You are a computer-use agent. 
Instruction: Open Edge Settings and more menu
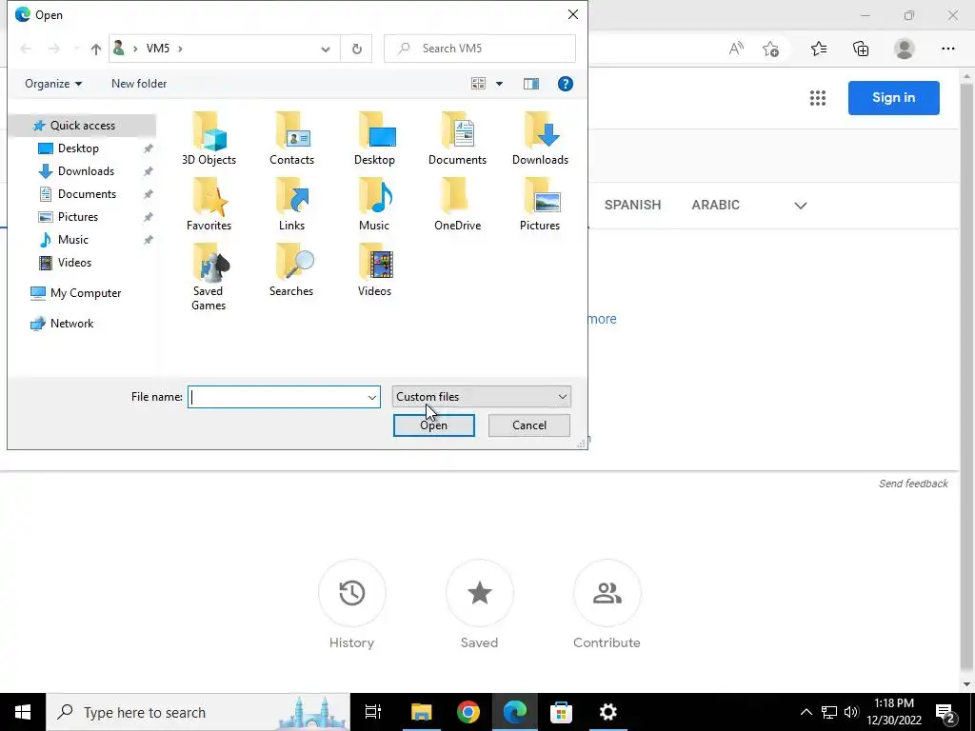(947, 49)
